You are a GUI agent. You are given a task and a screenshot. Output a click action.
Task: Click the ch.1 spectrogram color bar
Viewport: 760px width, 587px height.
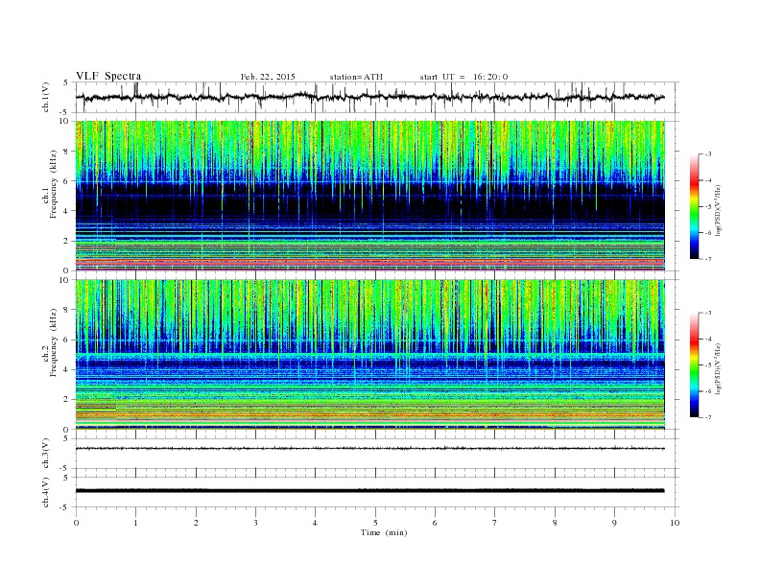[x=694, y=206]
